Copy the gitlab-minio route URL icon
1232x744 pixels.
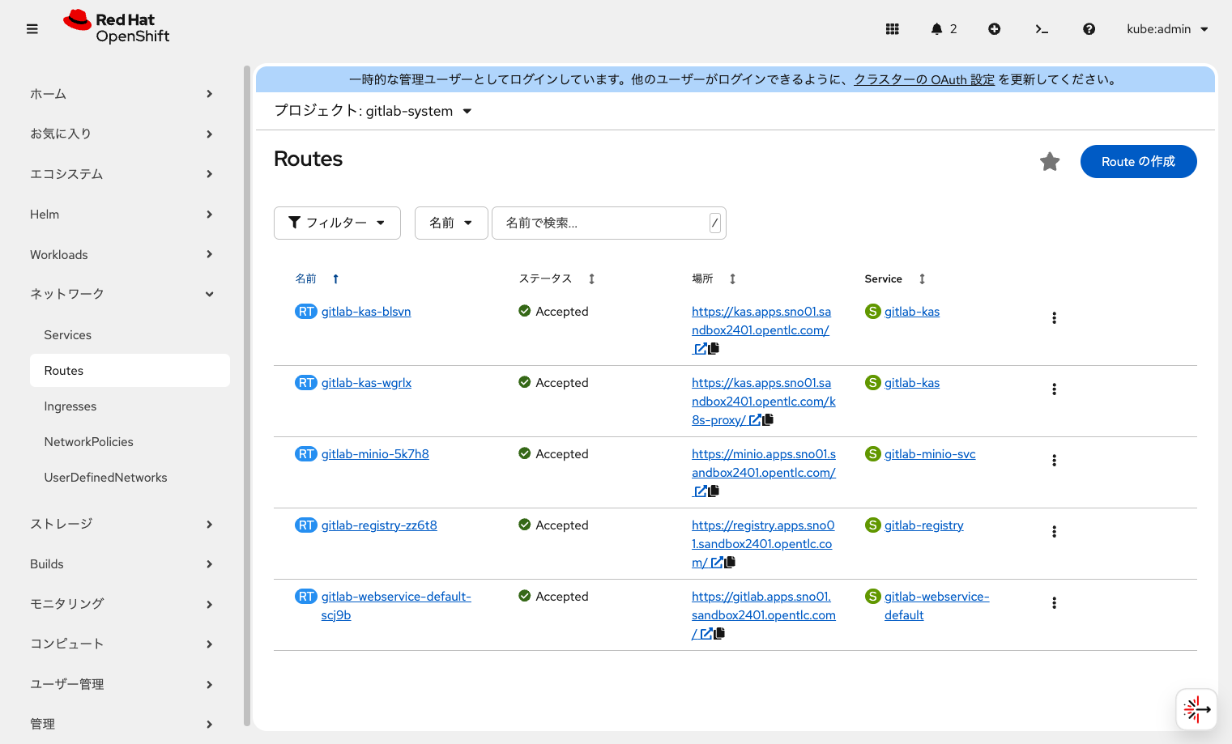point(714,491)
